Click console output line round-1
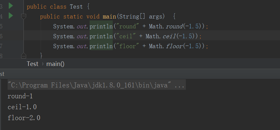Screen dimensions: 280x130 tap(20, 96)
